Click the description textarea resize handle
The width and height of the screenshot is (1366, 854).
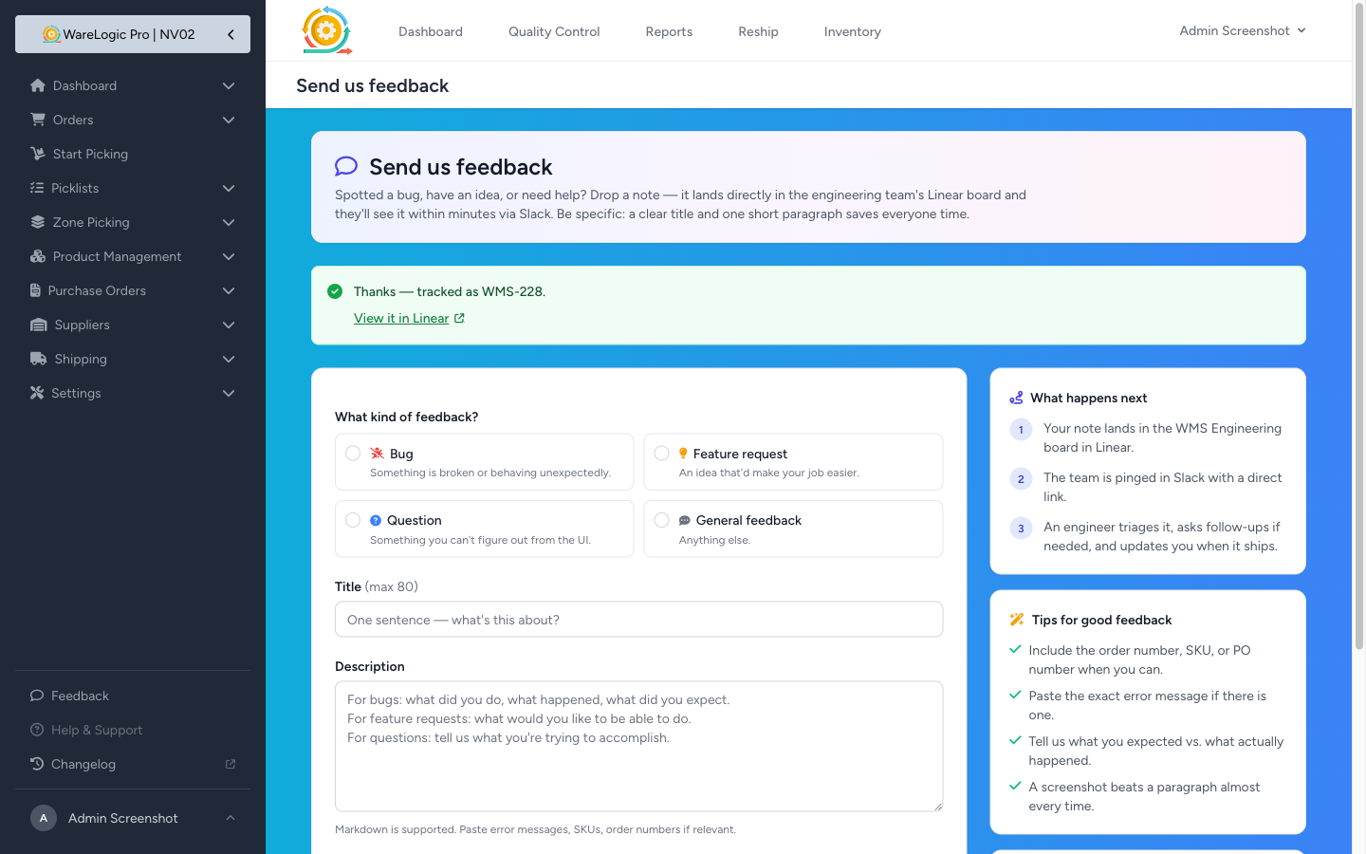point(937,806)
